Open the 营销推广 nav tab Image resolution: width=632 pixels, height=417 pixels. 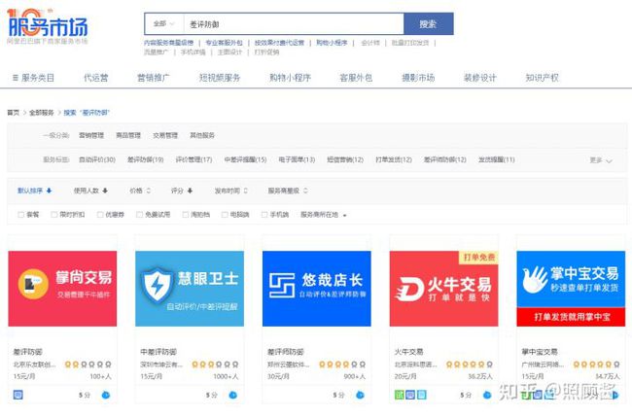(154, 78)
